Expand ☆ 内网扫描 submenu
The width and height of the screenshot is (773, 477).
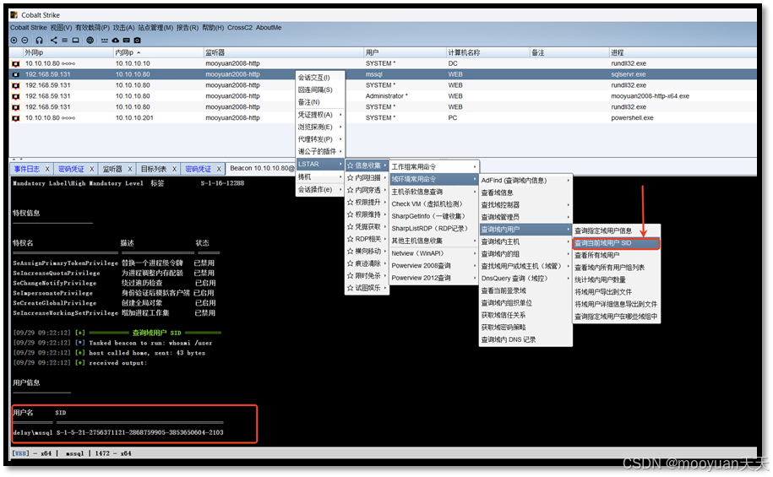tap(367, 178)
